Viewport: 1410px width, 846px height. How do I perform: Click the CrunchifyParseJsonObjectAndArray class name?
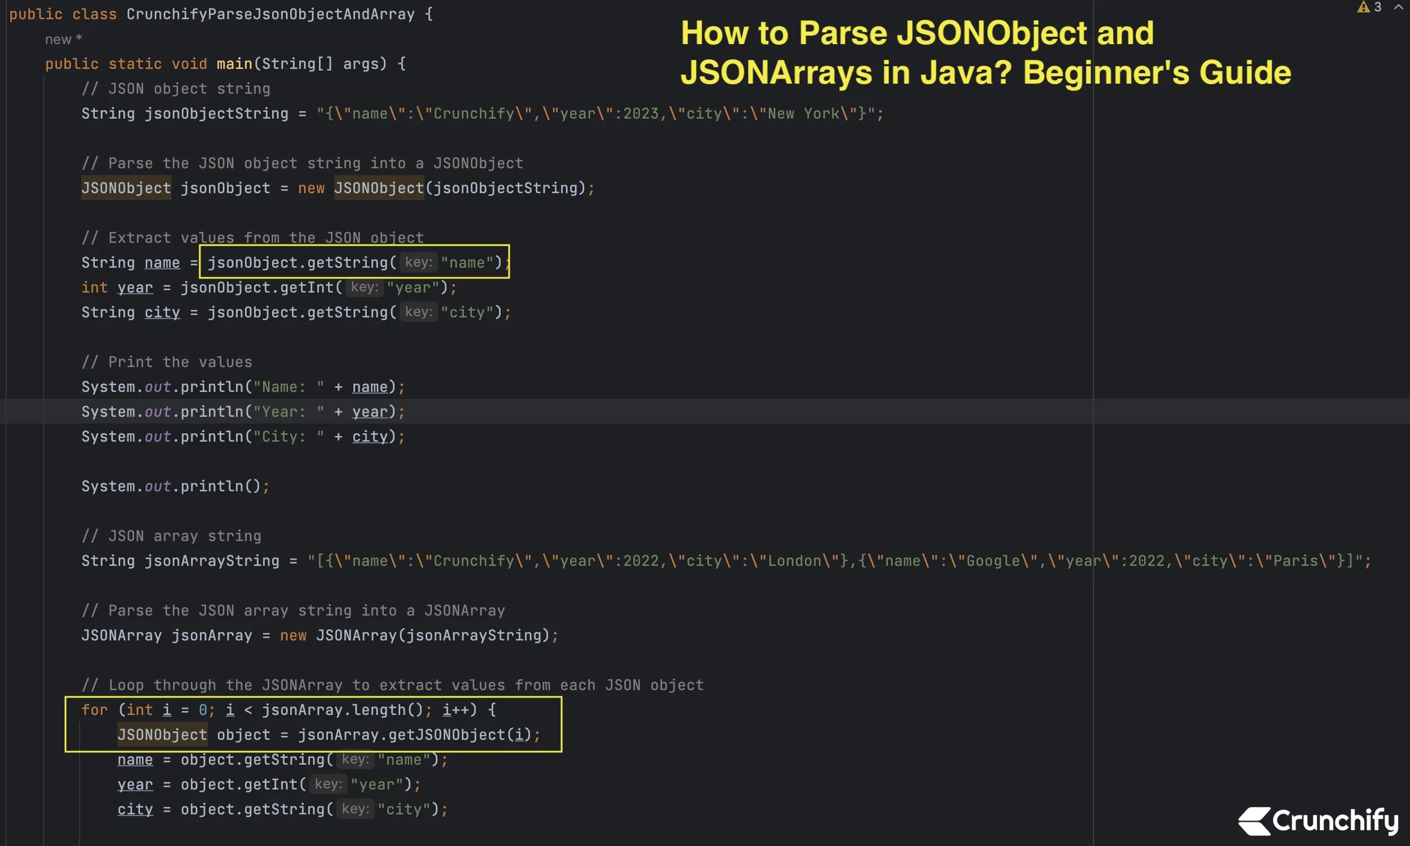pyautogui.click(x=270, y=14)
